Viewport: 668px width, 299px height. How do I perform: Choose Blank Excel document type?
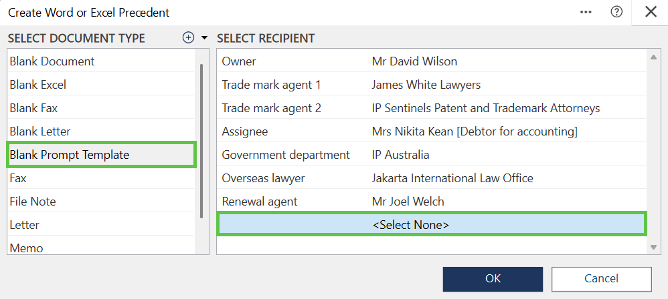38,85
